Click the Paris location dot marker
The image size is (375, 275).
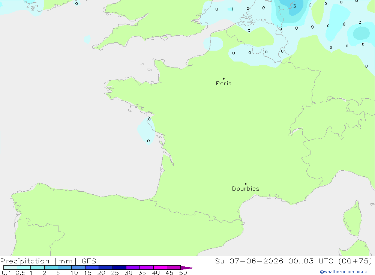coord(223,78)
